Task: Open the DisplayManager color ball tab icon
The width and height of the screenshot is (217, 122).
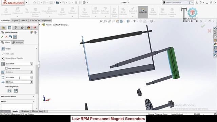Action: pyautogui.click(x=28, y=28)
